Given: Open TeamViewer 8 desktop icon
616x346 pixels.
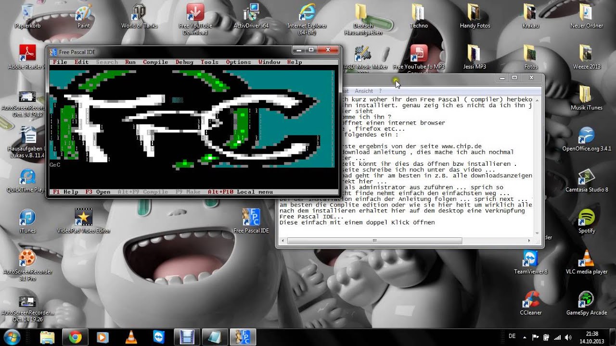Looking at the screenshot, I should click(530, 262).
